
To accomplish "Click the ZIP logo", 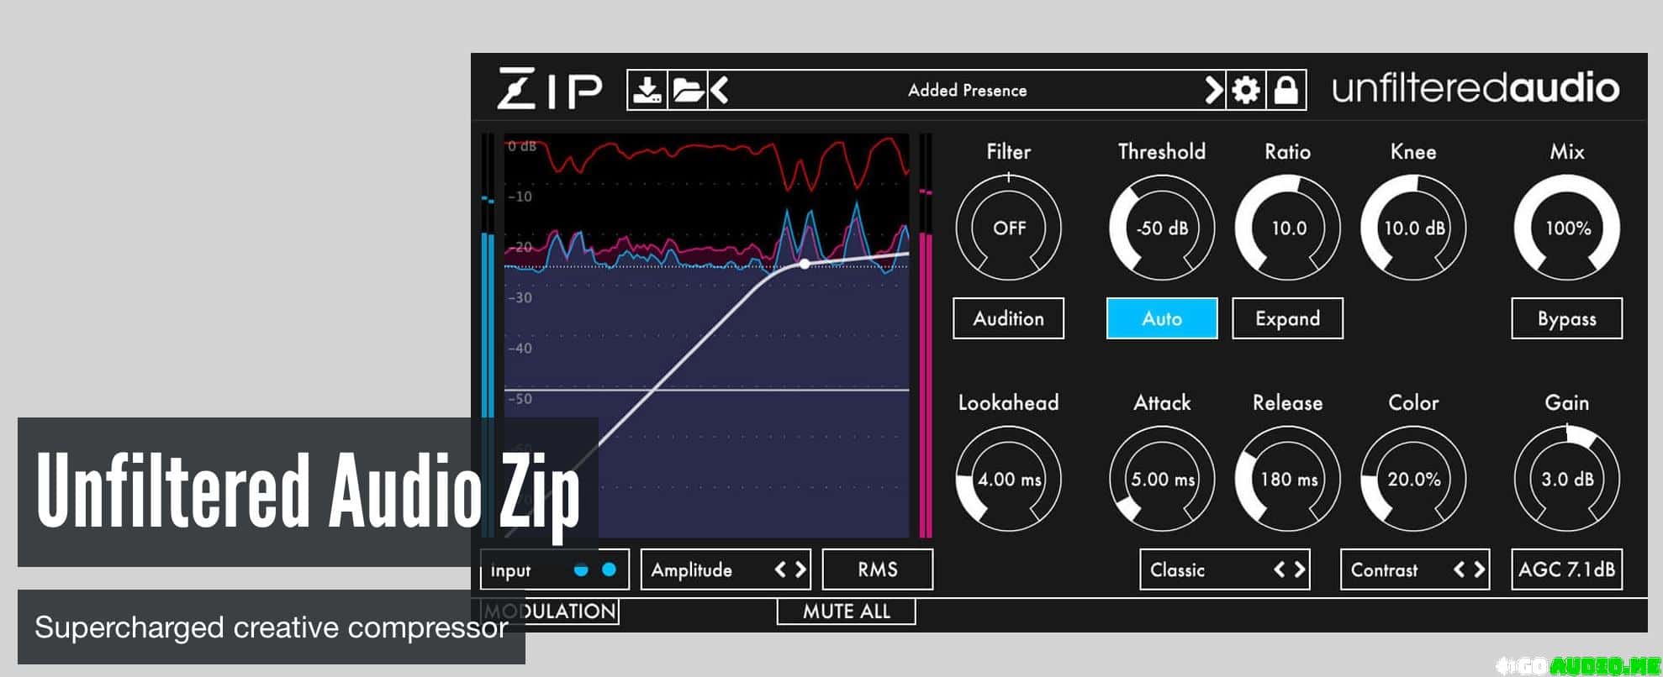I will click(x=550, y=89).
